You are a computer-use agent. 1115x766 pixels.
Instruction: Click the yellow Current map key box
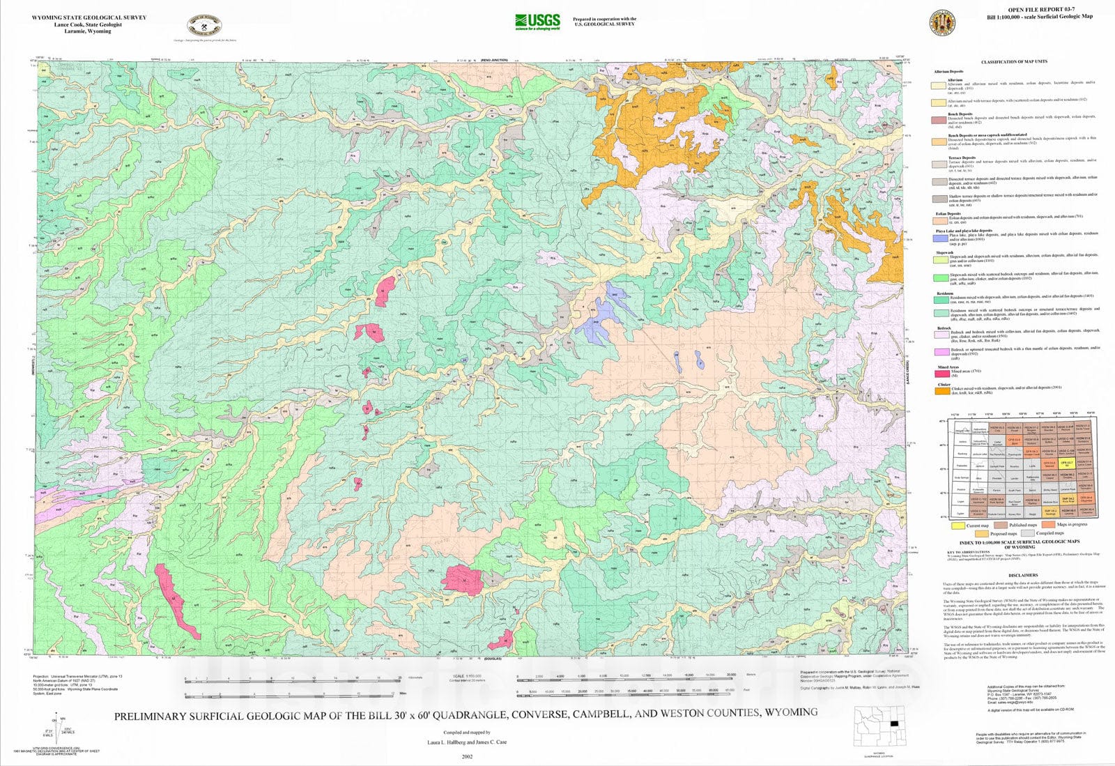pyautogui.click(x=959, y=526)
